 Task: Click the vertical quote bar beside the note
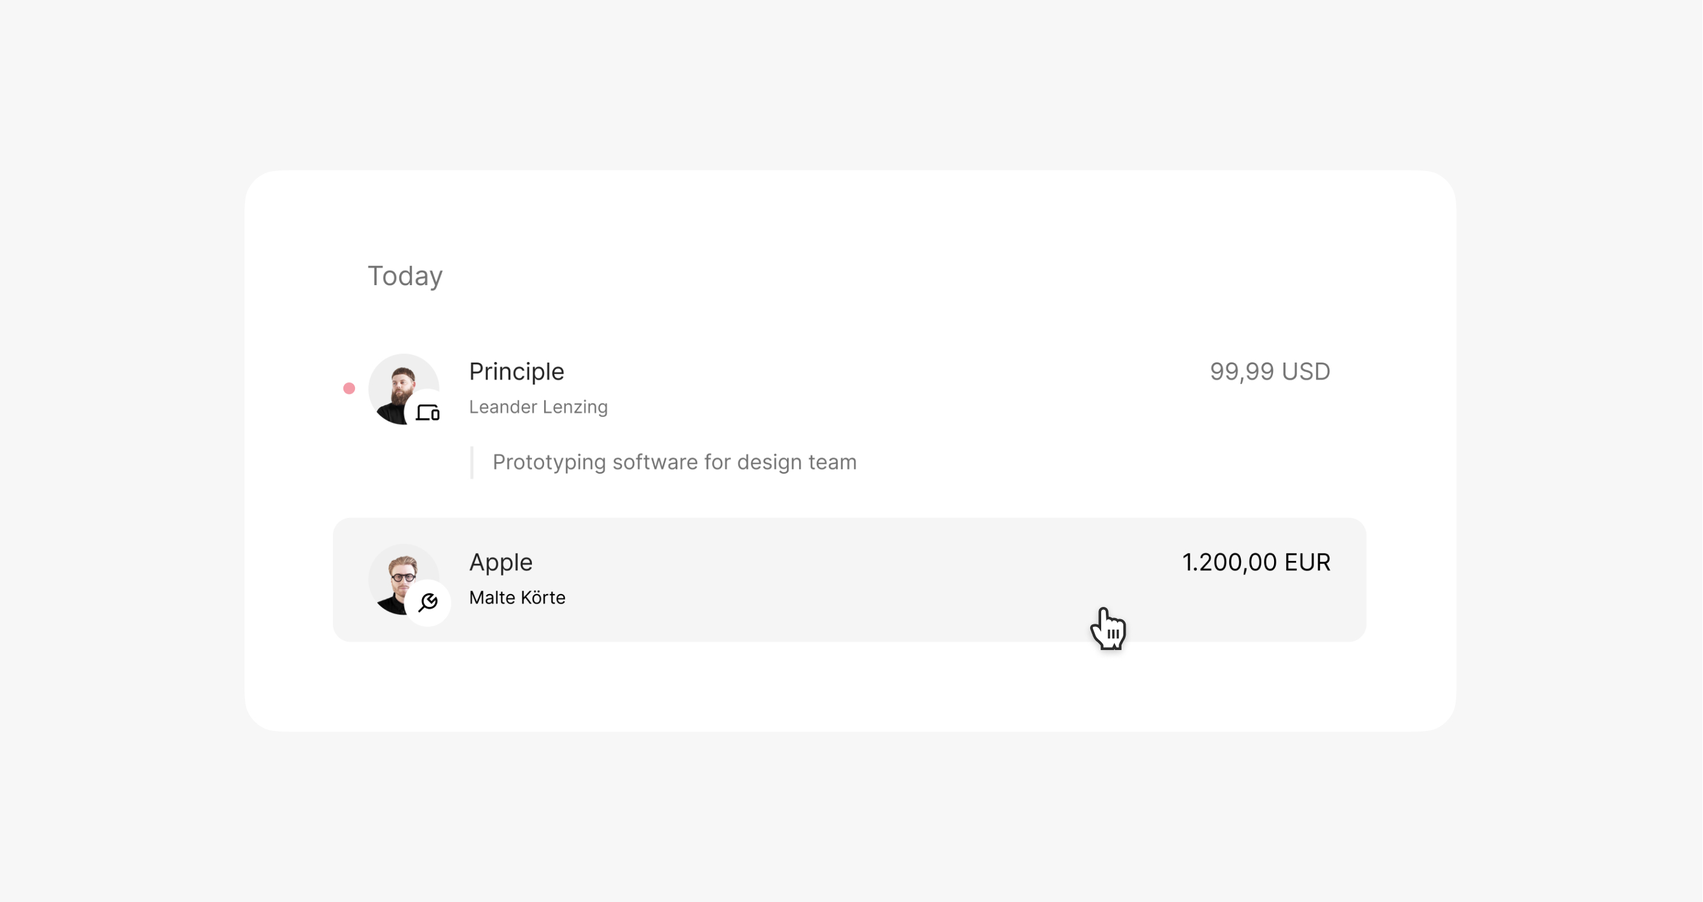(x=471, y=462)
